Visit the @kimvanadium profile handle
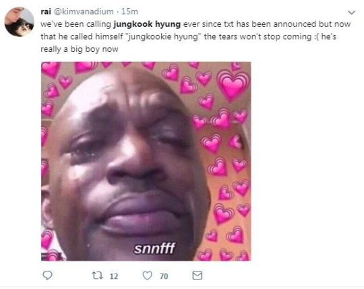The height and width of the screenshot is (289, 364). click(84, 11)
